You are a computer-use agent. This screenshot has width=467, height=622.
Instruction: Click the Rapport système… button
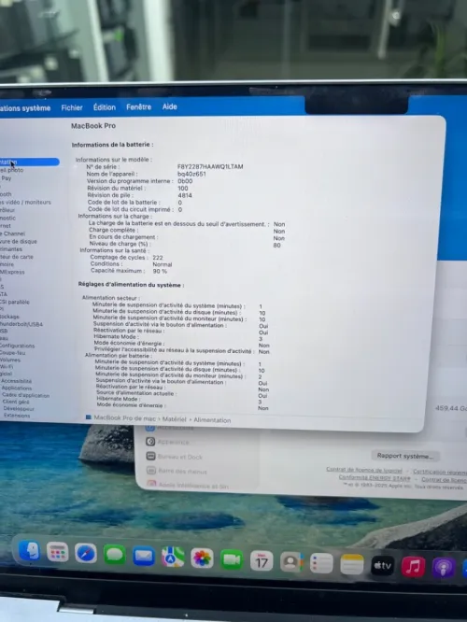[x=404, y=456]
